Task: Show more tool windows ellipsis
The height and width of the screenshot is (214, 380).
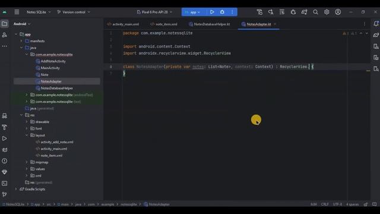Action: (x=4, y=46)
